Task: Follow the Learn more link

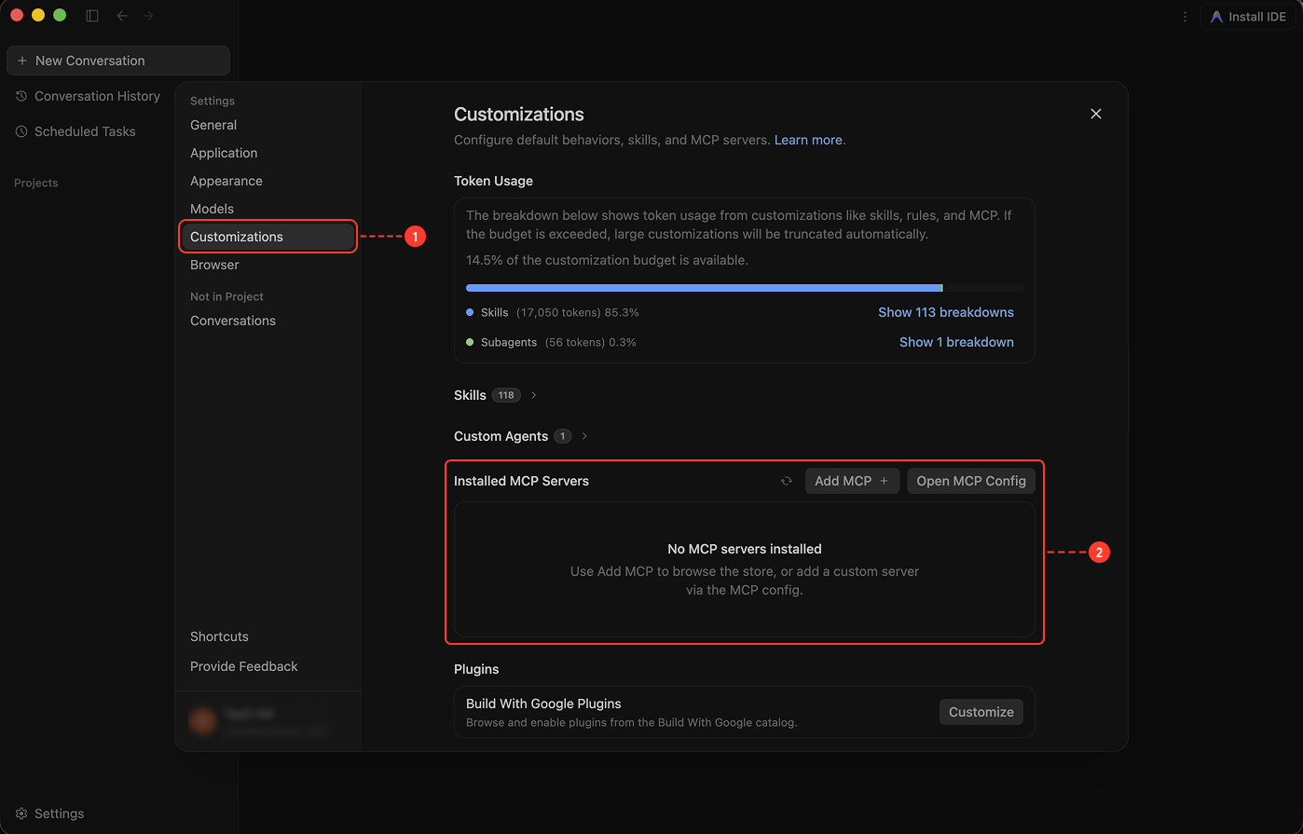Action: click(x=808, y=140)
